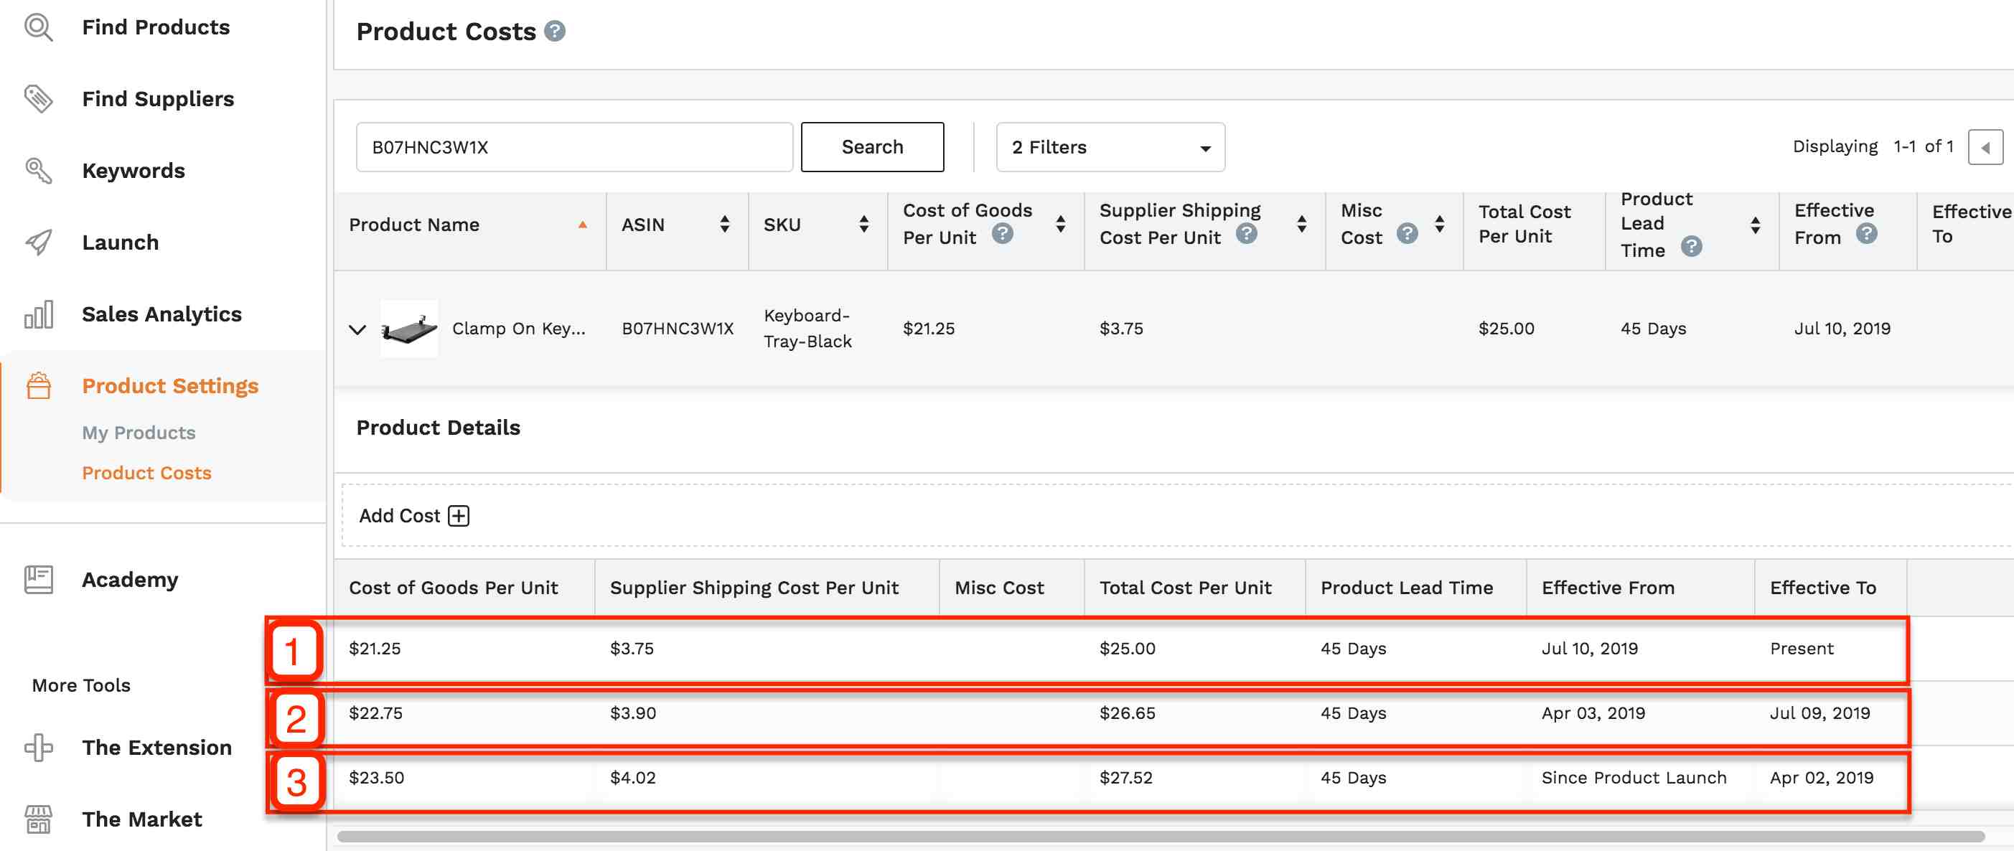Sort by Supplier Shipping Cost arrows
The image size is (2014, 851).
tap(1302, 225)
